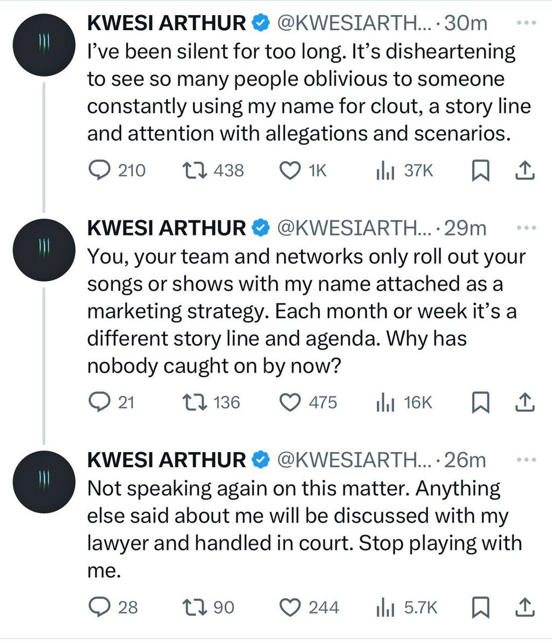The image size is (552, 643).
Task: Bookmark the first tweet posted 30m ago
Action: click(480, 171)
